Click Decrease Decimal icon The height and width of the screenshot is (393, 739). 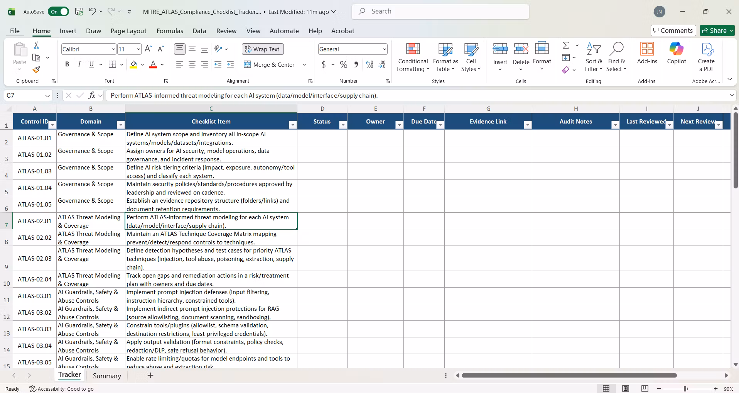(x=382, y=64)
